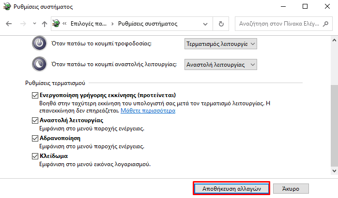Viewport: 338px width, 198px height.
Task: Click Εμφάνιση στο μενού εικόνας λογαριασμού text
Action: [x=95, y=165]
